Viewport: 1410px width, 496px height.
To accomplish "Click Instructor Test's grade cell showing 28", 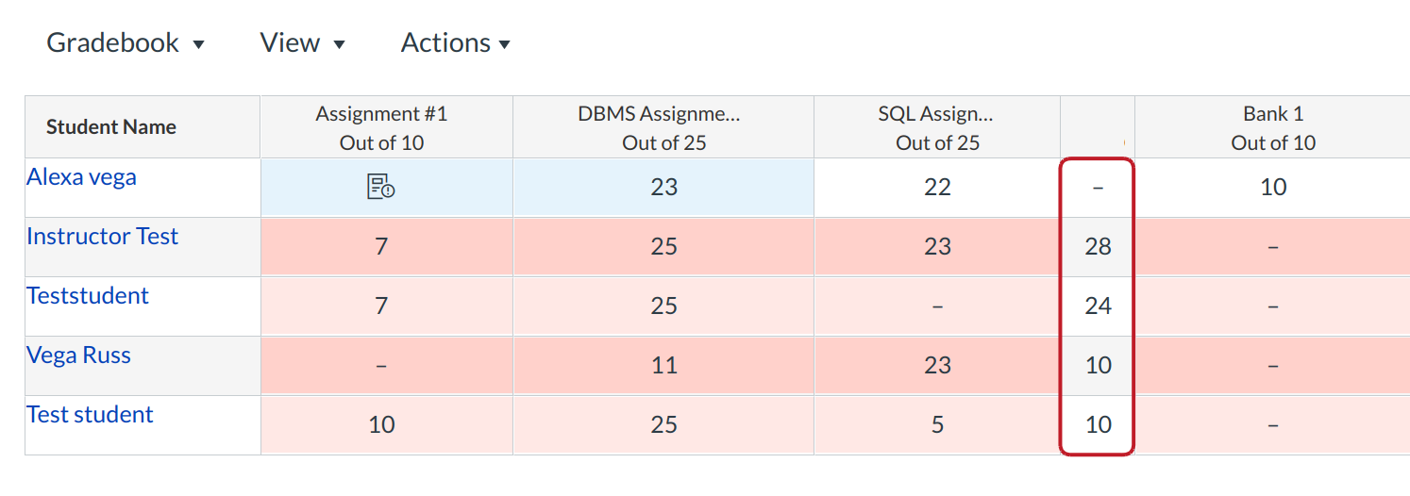I will tap(1098, 247).
